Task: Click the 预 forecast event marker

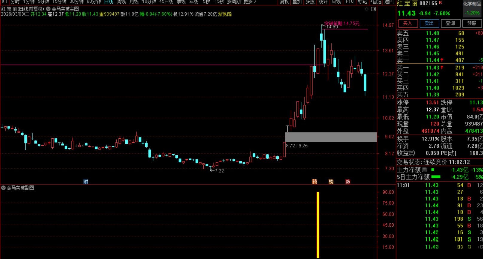Action: coord(315,181)
